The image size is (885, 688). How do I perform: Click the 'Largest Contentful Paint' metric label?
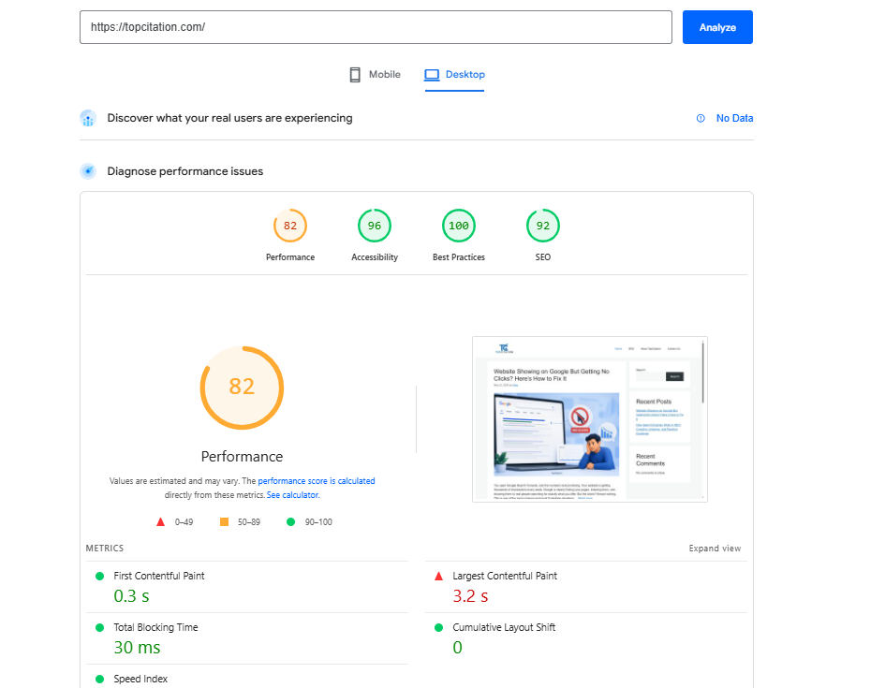click(x=505, y=576)
